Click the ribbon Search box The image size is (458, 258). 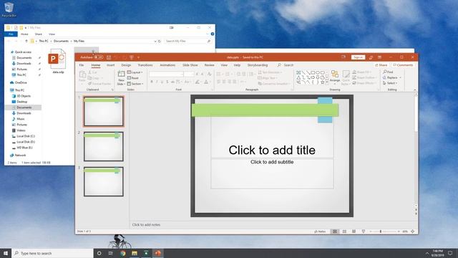(x=286, y=65)
